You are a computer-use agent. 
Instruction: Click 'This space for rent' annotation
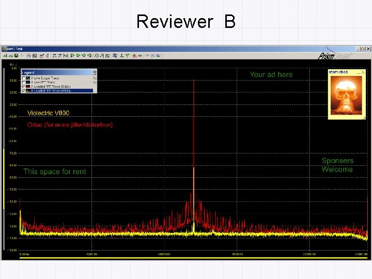55,172
